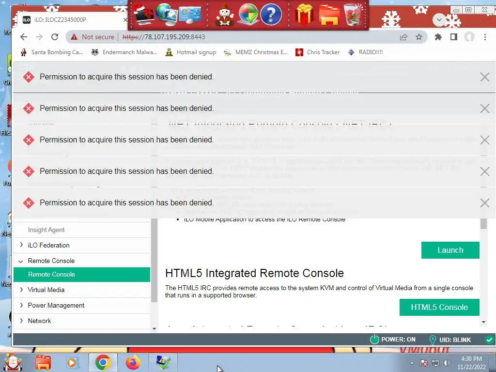This screenshot has width=496, height=372.
Task: Switch to Chrome on the taskbar
Action: point(103,362)
